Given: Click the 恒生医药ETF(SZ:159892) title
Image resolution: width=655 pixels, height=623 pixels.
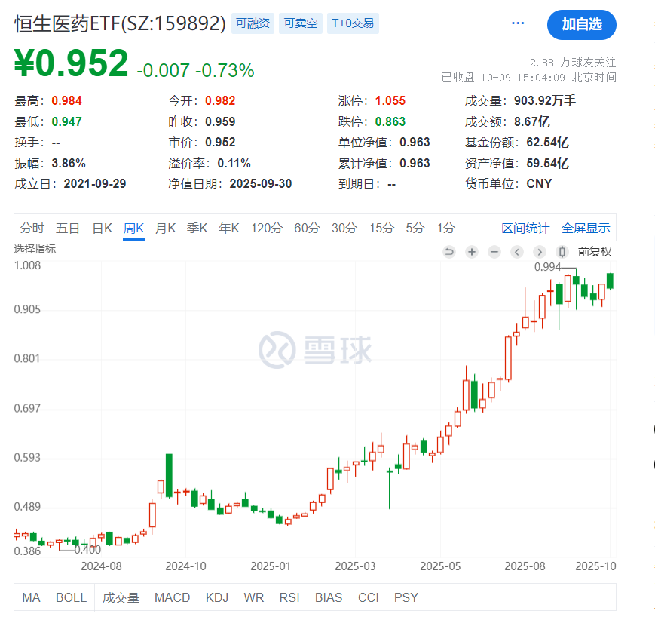Looking at the screenshot, I should tap(120, 23).
